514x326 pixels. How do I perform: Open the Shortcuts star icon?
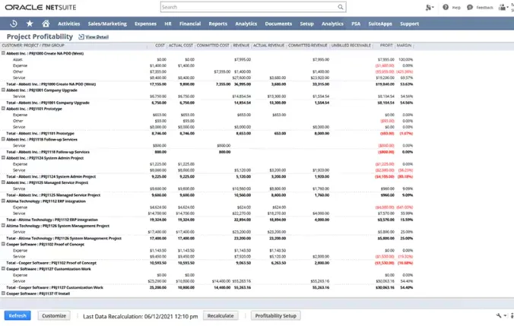pos(30,24)
